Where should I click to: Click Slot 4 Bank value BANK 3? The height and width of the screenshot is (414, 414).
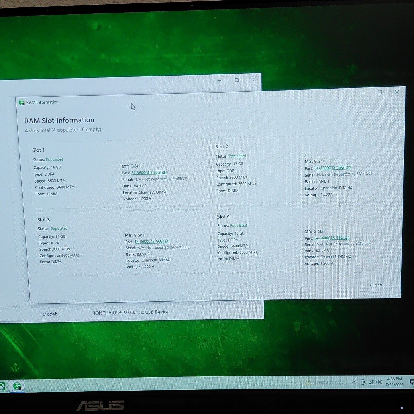click(x=322, y=251)
